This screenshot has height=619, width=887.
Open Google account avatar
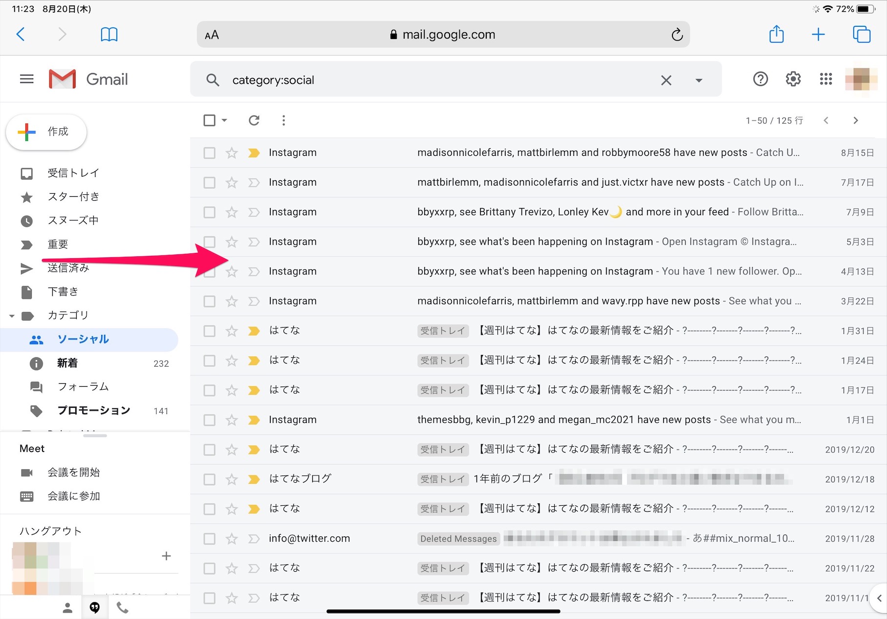click(x=861, y=79)
